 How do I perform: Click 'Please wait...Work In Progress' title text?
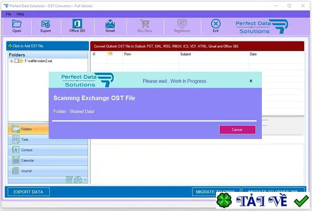(x=174, y=81)
